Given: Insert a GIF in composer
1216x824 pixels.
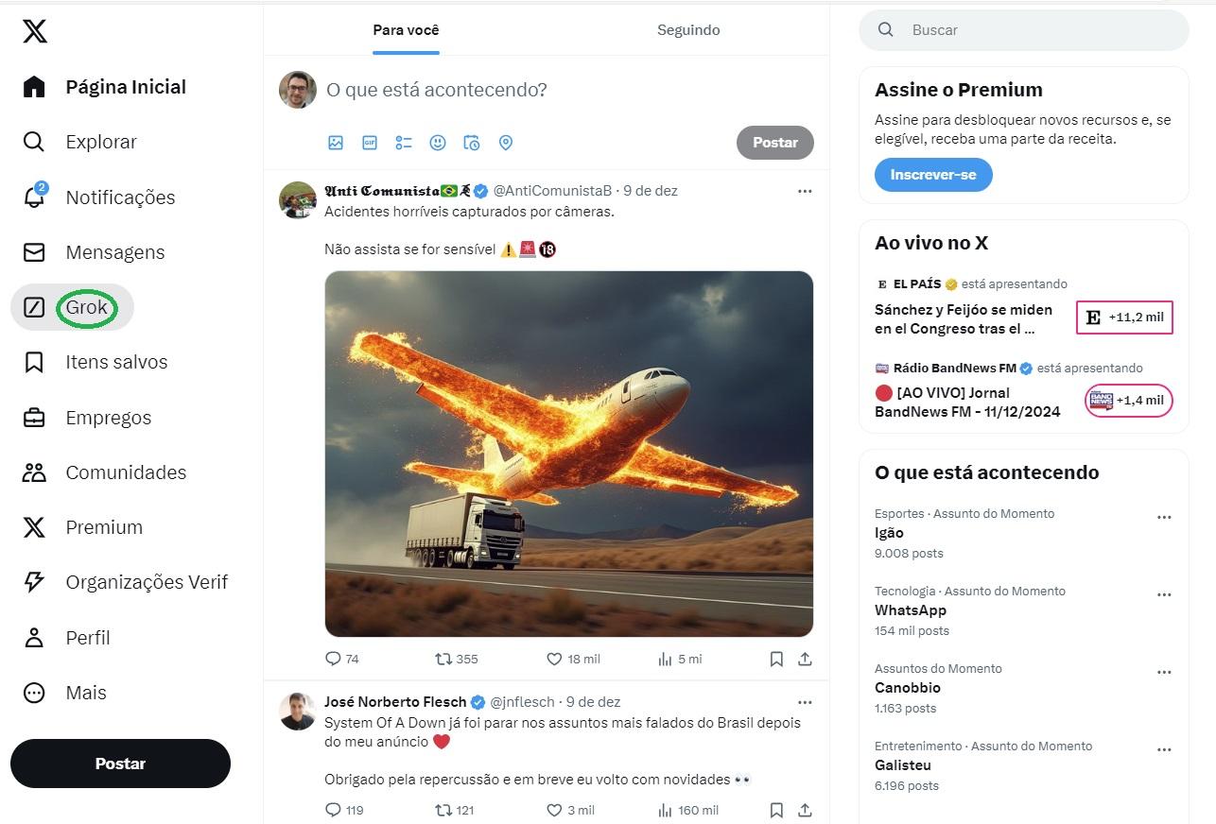Looking at the screenshot, I should tap(370, 143).
